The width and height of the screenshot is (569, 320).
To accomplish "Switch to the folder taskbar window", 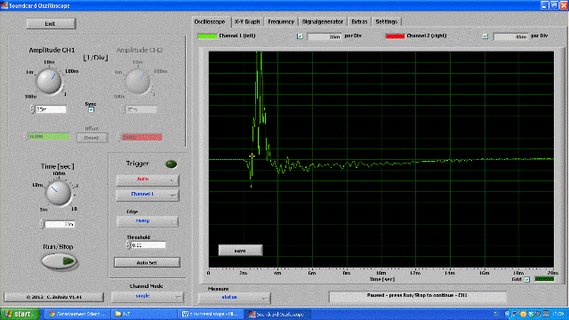I will (x=144, y=314).
